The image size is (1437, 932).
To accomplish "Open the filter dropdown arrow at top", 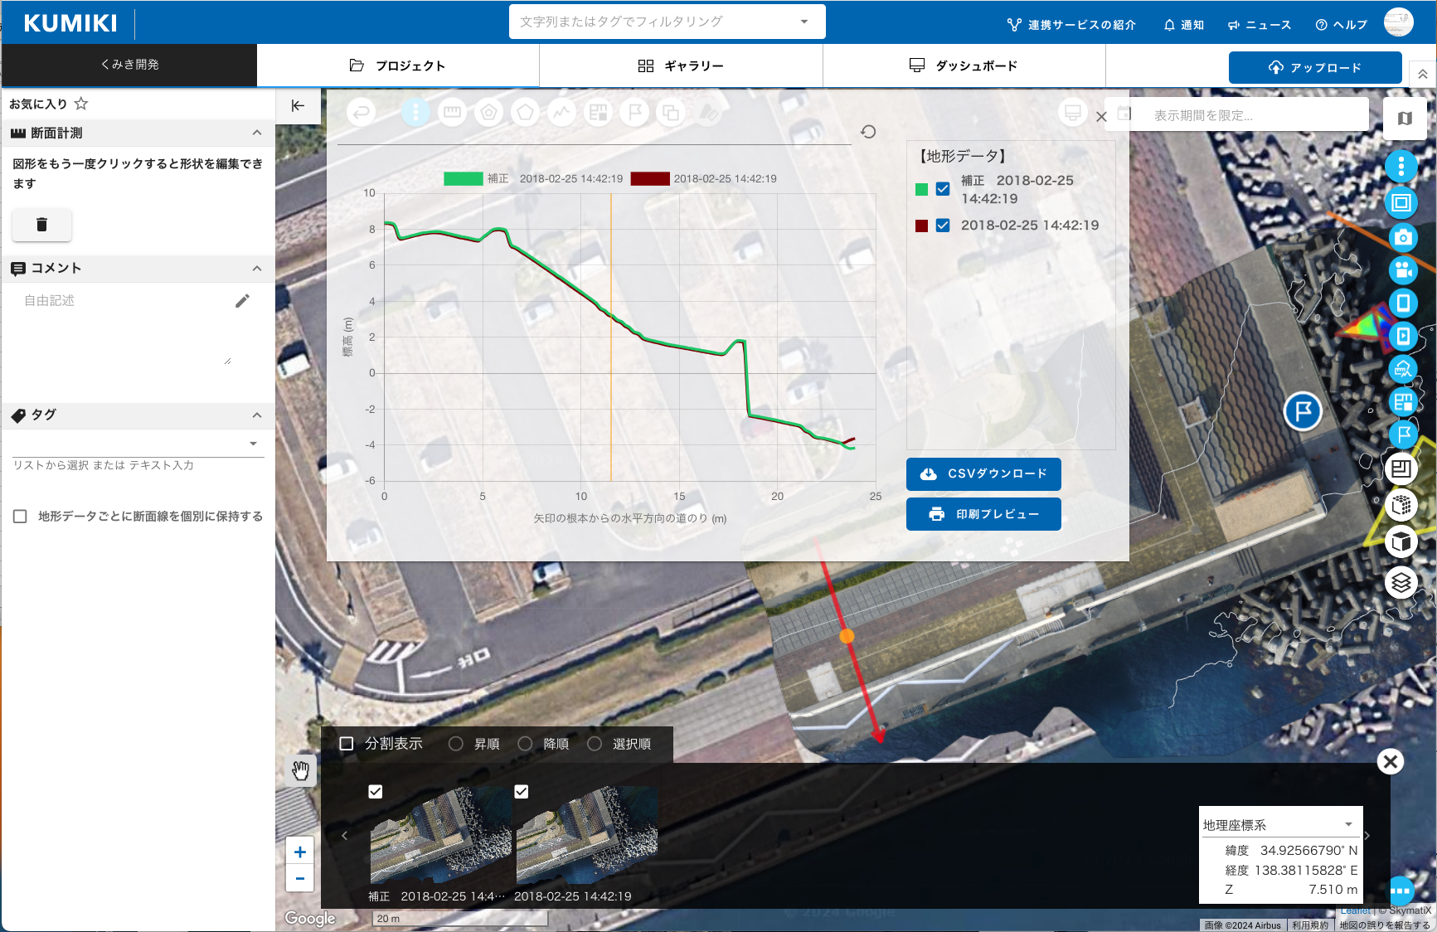I will point(804,22).
